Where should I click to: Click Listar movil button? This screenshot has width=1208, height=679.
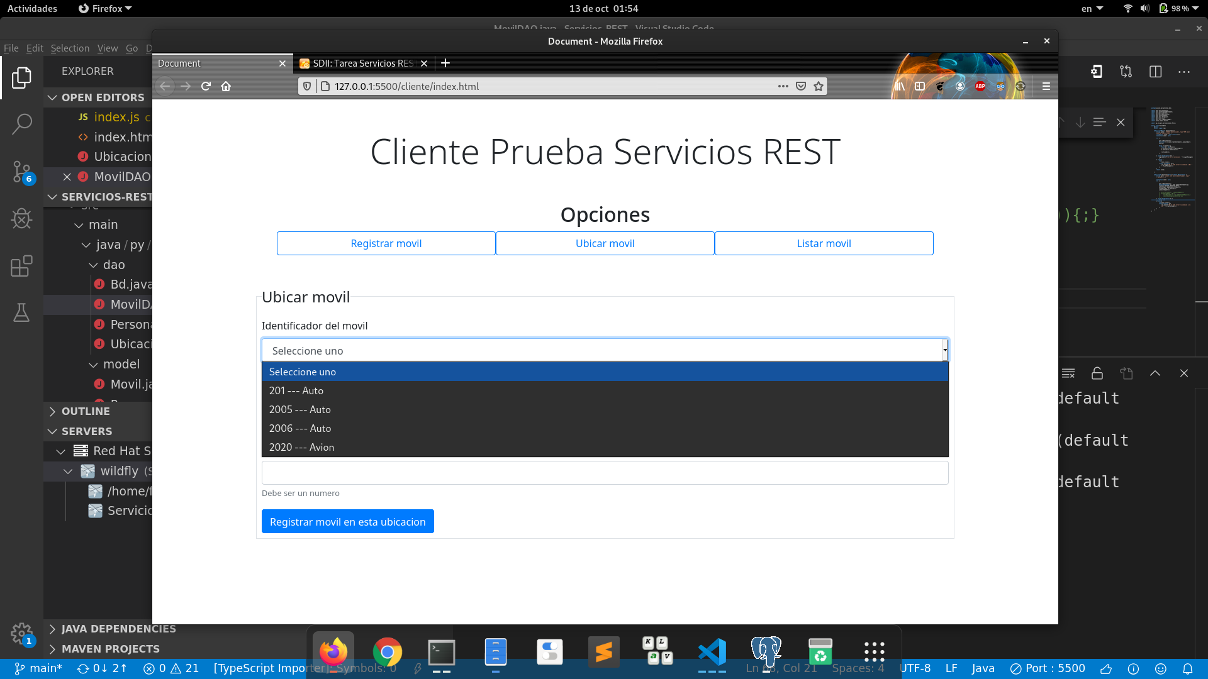point(823,243)
